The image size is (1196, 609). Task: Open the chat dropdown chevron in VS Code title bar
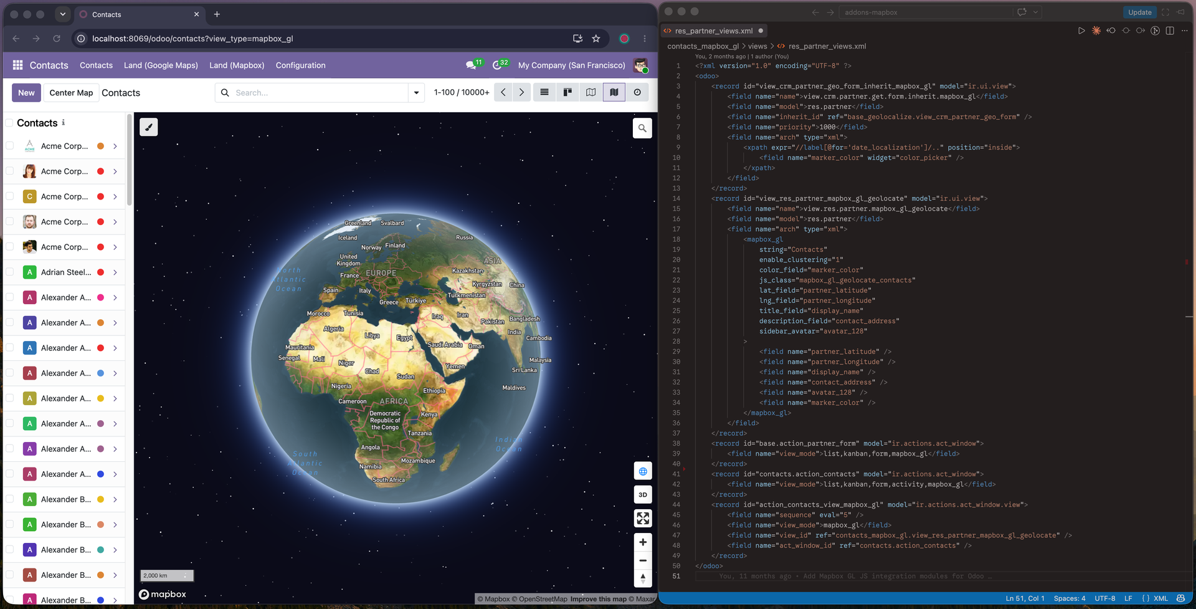(x=1035, y=12)
